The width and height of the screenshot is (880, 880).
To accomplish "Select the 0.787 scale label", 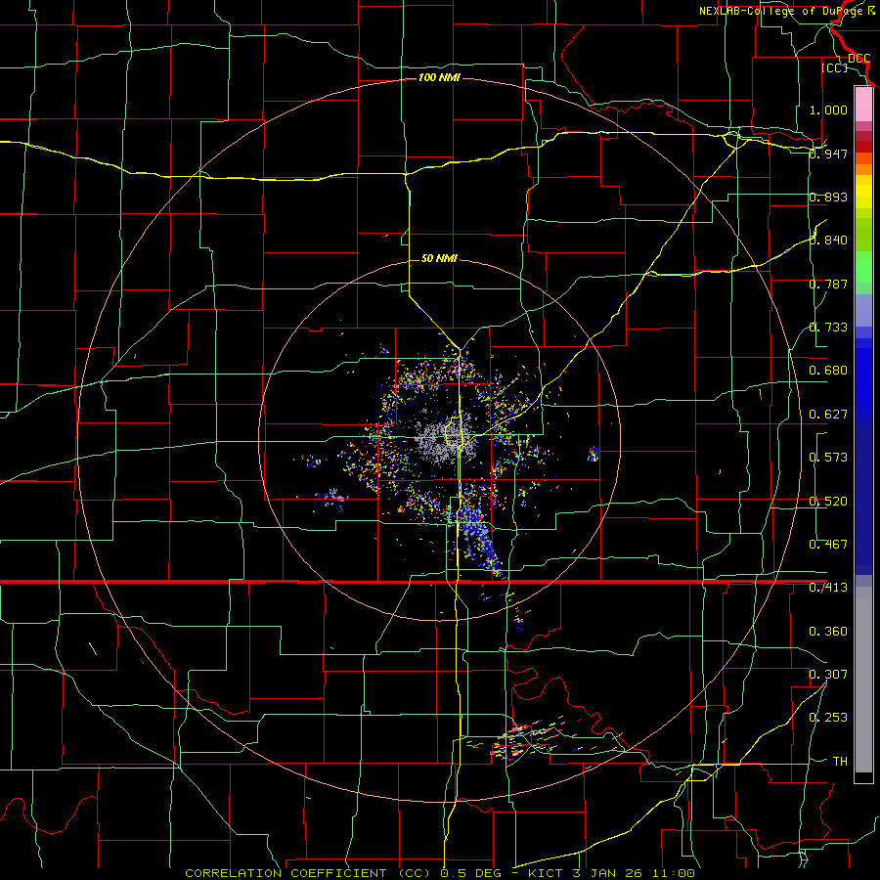I will 828,284.
